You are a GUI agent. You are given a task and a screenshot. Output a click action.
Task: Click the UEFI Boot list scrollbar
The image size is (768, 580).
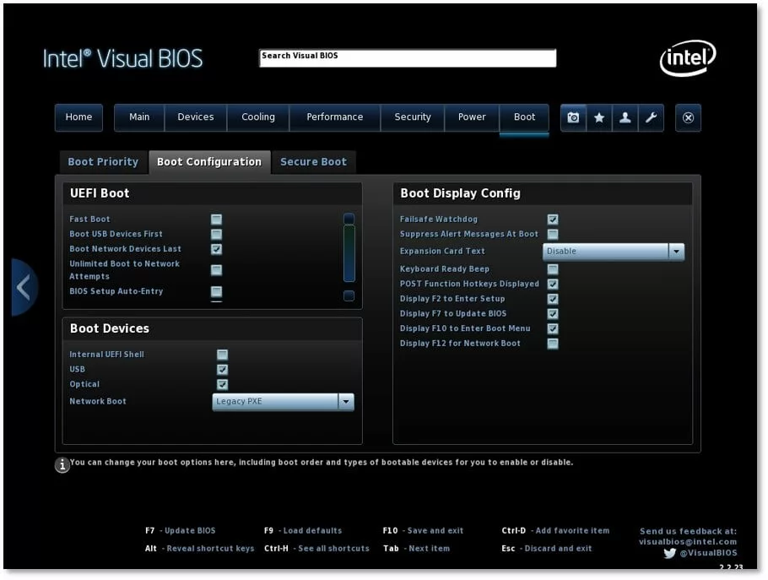click(x=349, y=253)
